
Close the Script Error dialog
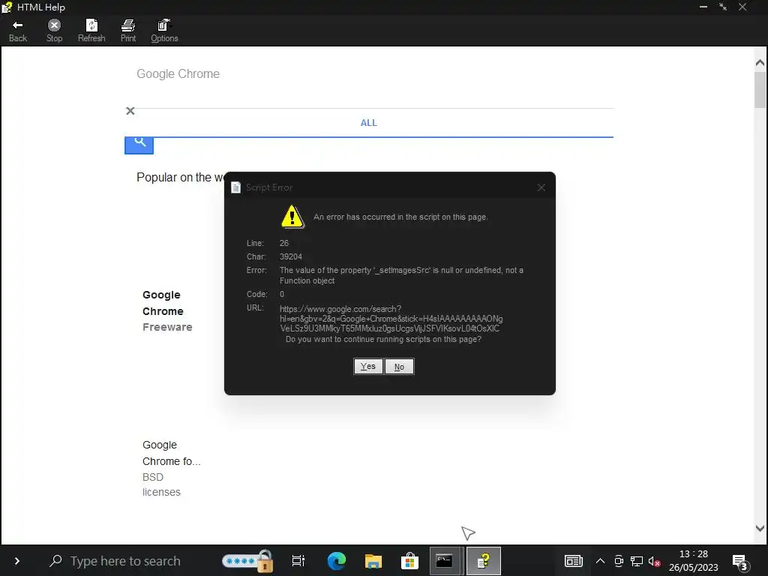(541, 187)
